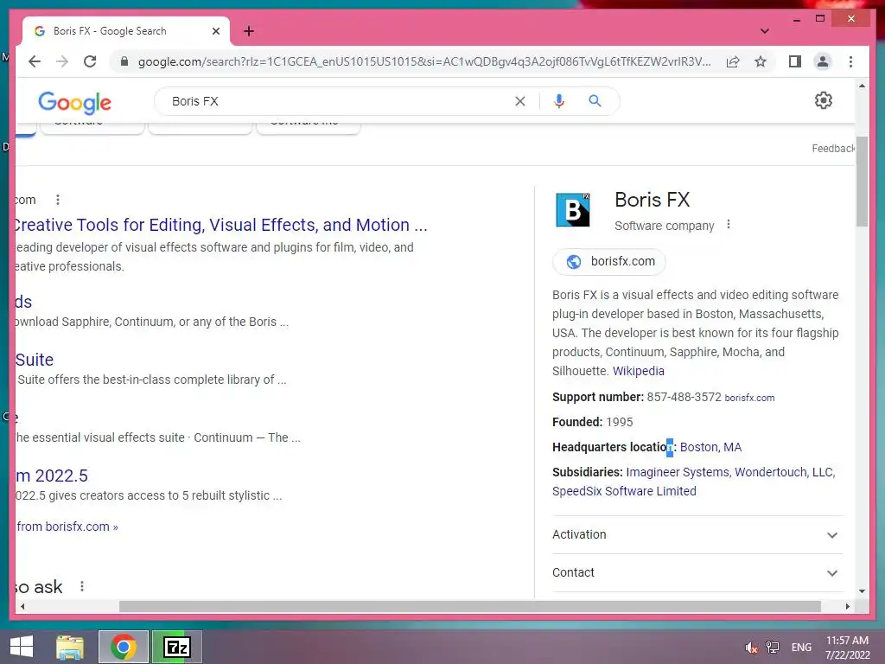Viewport: 885px width, 664px height.
Task: Open SpeedSix Software Limited link
Action: point(624,491)
